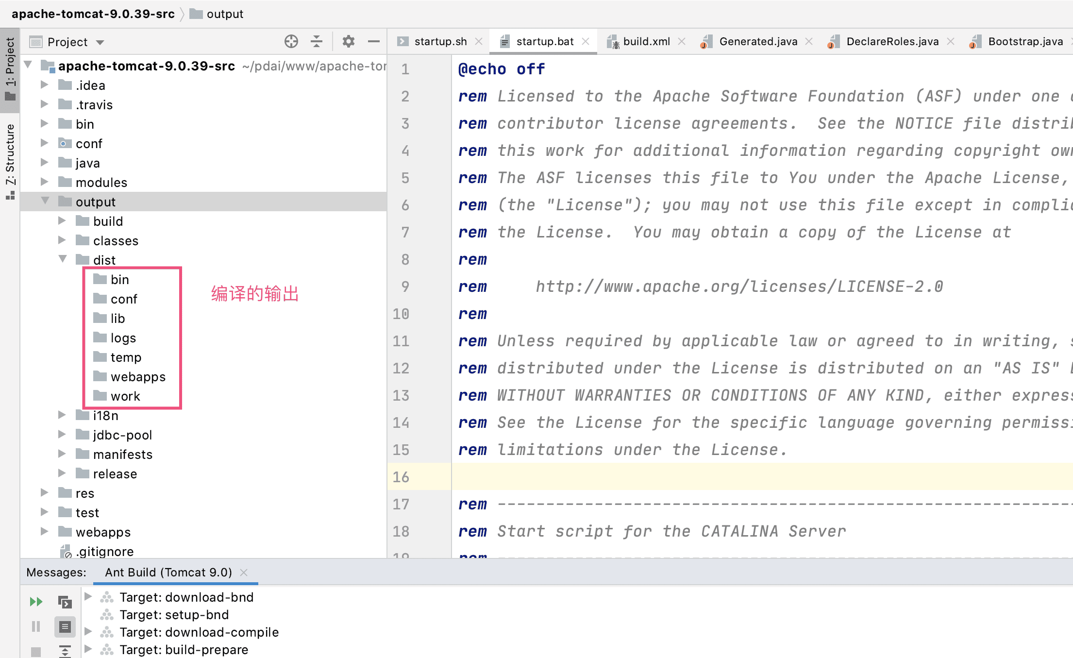Click the green rerun Ant build icon
Image resolution: width=1073 pixels, height=658 pixels.
(36, 602)
